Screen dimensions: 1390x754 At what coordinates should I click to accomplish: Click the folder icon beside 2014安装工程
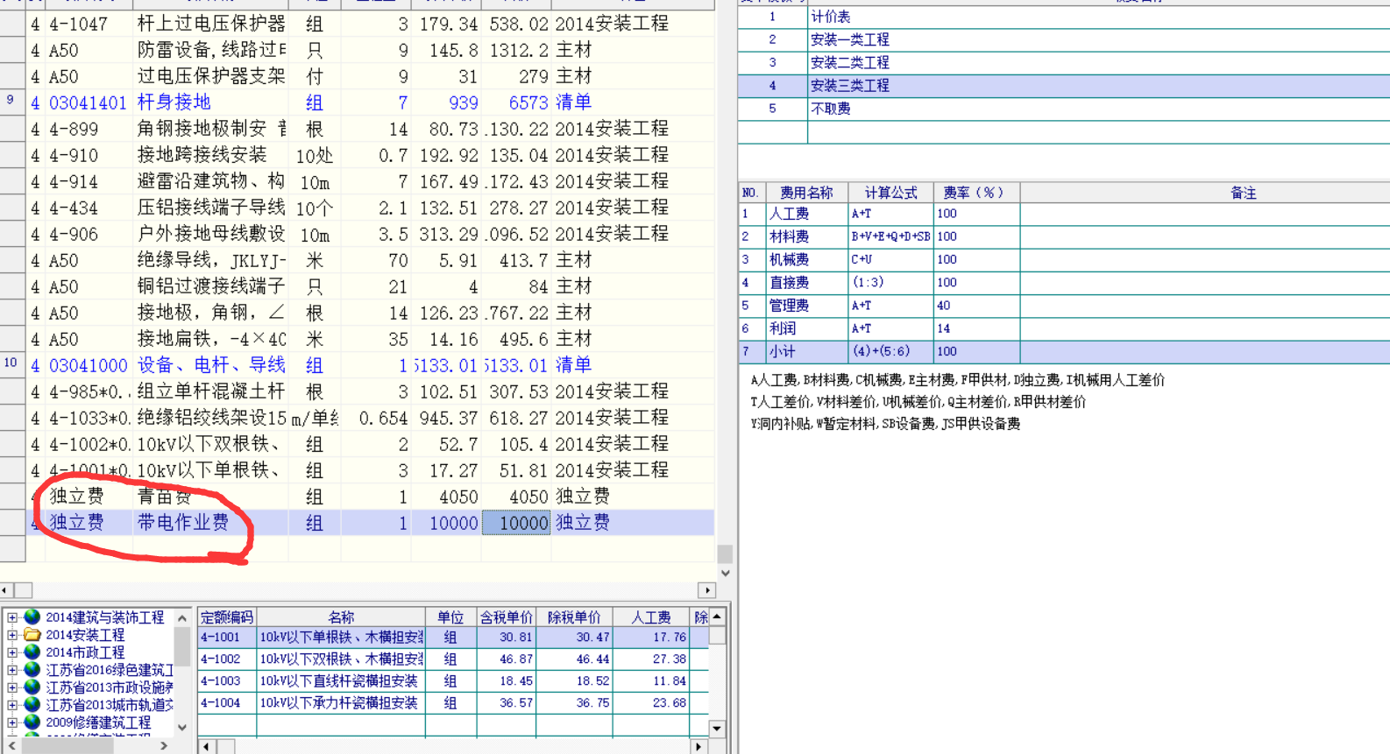coord(32,635)
